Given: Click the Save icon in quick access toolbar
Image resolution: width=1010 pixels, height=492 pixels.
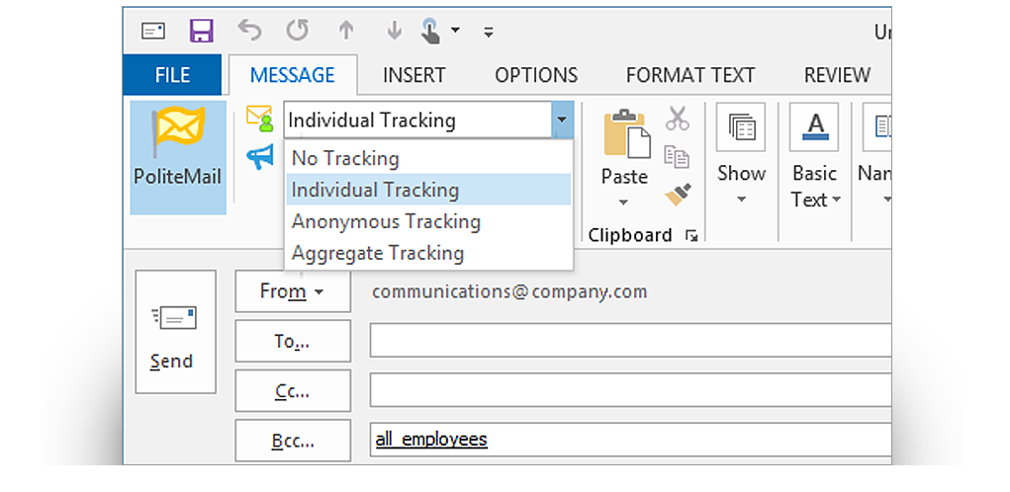Looking at the screenshot, I should click(x=202, y=31).
